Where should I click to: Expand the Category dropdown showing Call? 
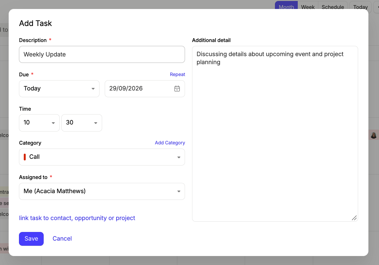[102, 157]
